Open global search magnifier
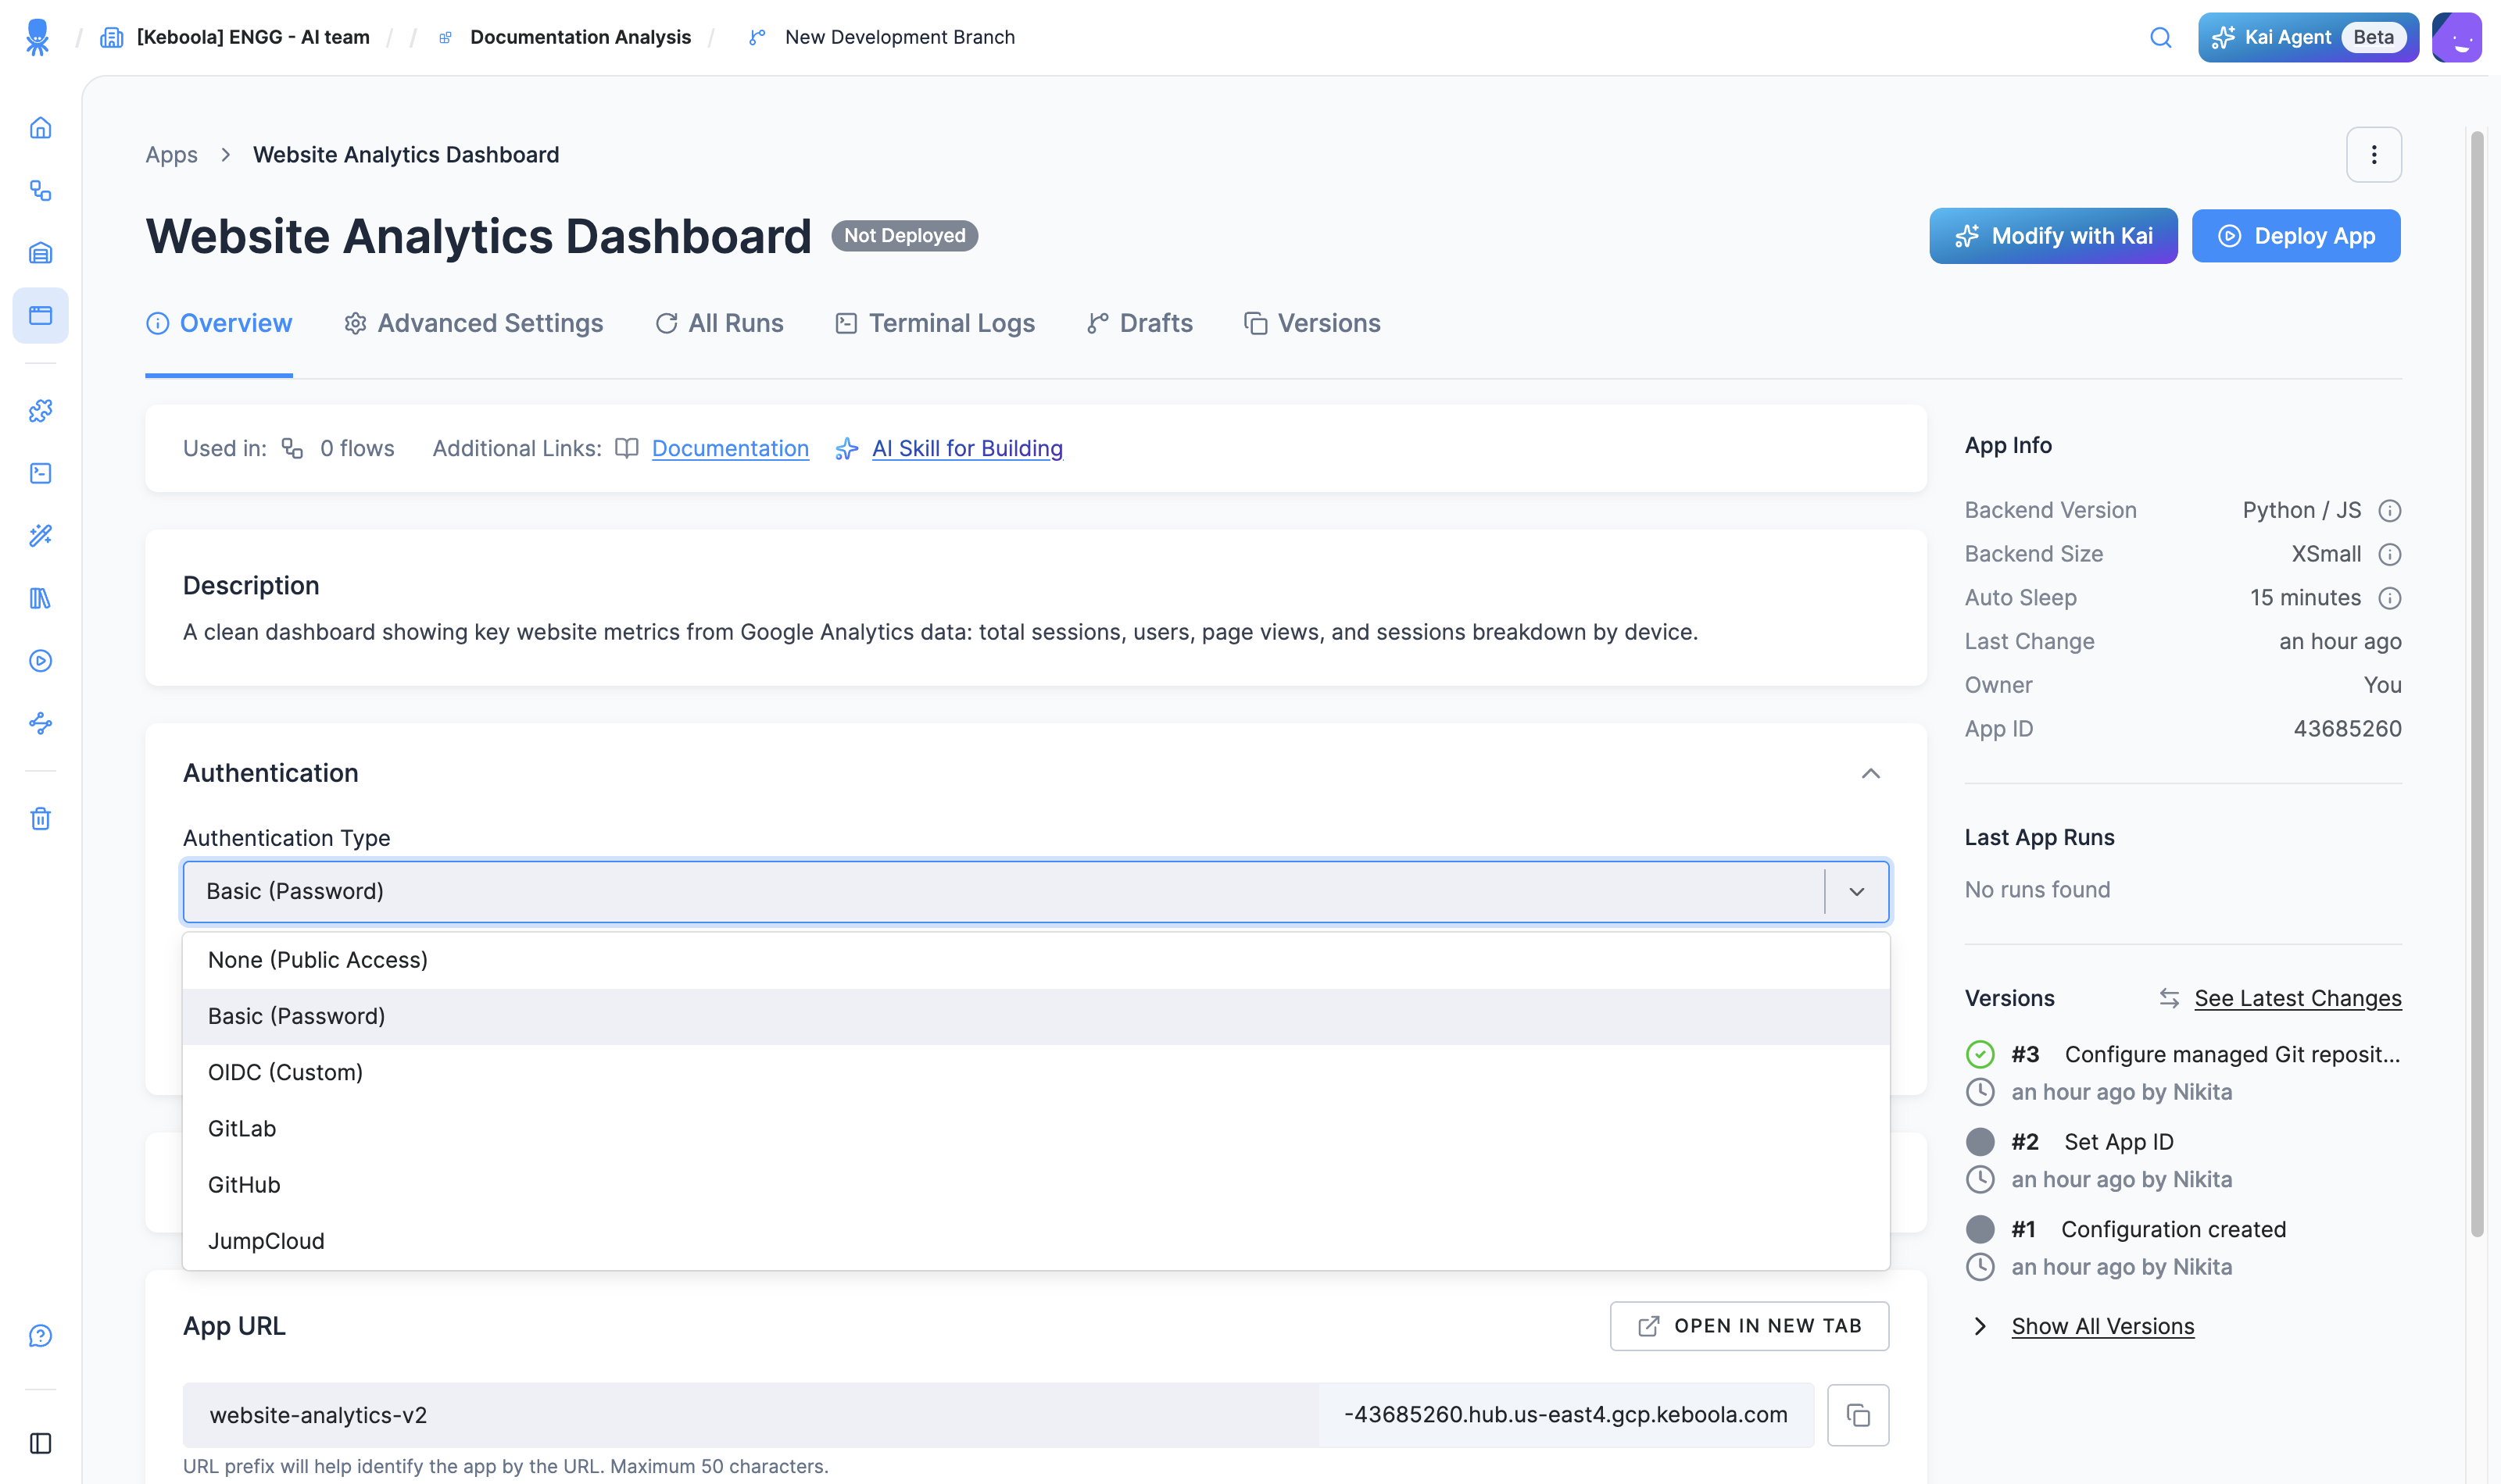Viewport: 2501px width, 1484px height. coord(2161,37)
